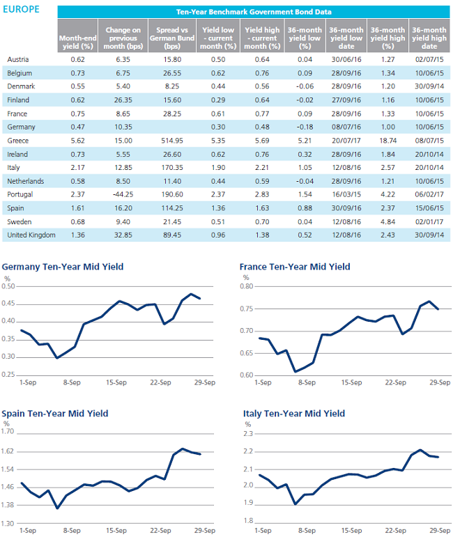Image resolution: width=453 pixels, height=546 pixels.
Task: Select the Month-end yield column header
Action: point(77,36)
